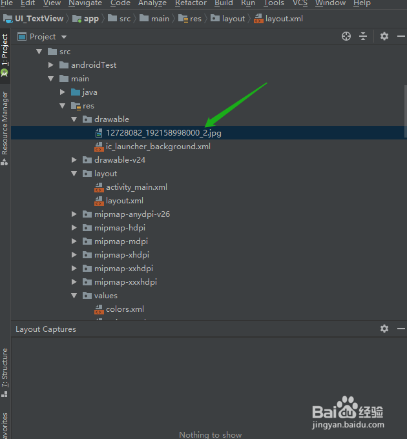This screenshot has height=439, width=407.
Task: Click the jpg image file icon
Action: click(99, 133)
